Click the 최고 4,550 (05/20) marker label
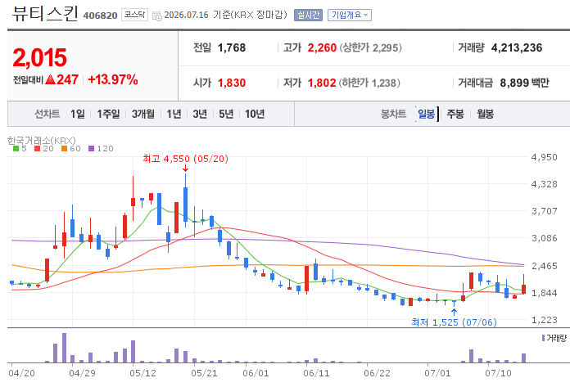The image size is (570, 387). tap(185, 159)
